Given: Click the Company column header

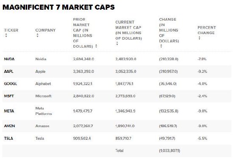Looking at the screenshot, I should click(x=45, y=30).
